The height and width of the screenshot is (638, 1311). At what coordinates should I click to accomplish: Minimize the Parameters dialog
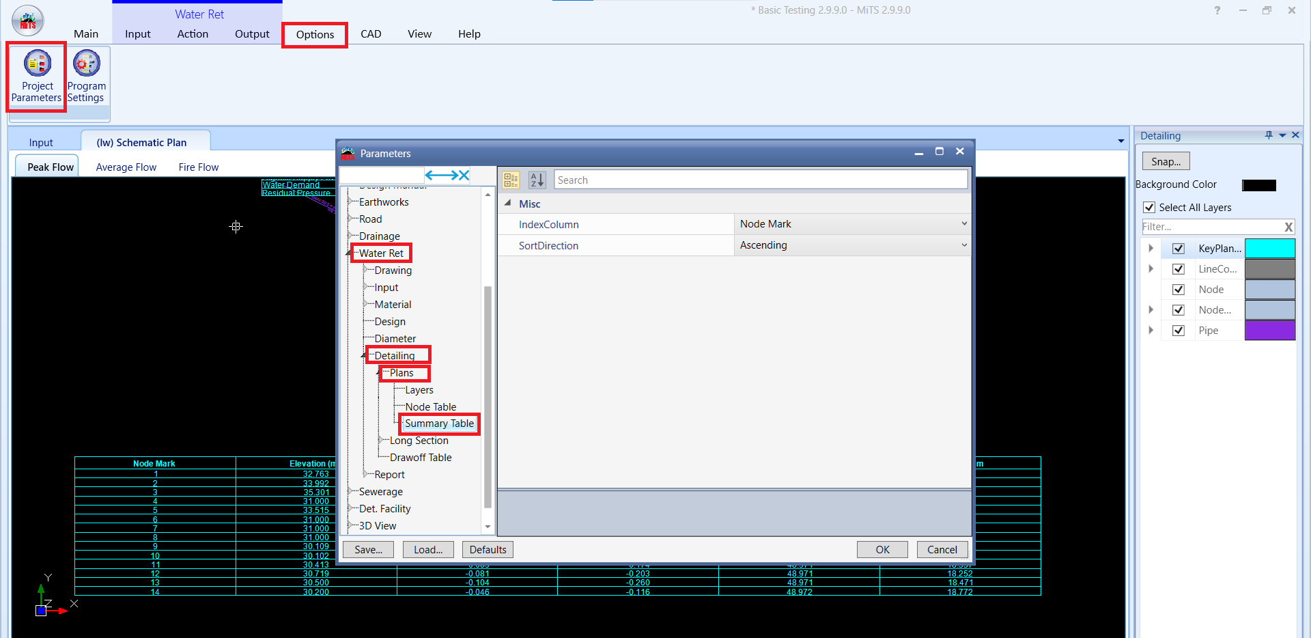click(x=919, y=153)
